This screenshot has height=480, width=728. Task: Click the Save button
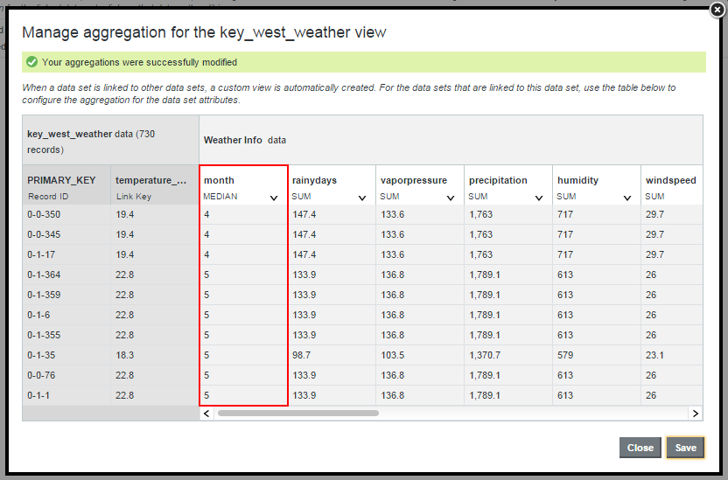[685, 448]
